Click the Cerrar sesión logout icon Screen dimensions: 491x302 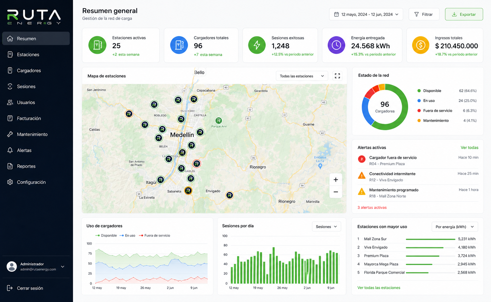pyautogui.click(x=10, y=288)
